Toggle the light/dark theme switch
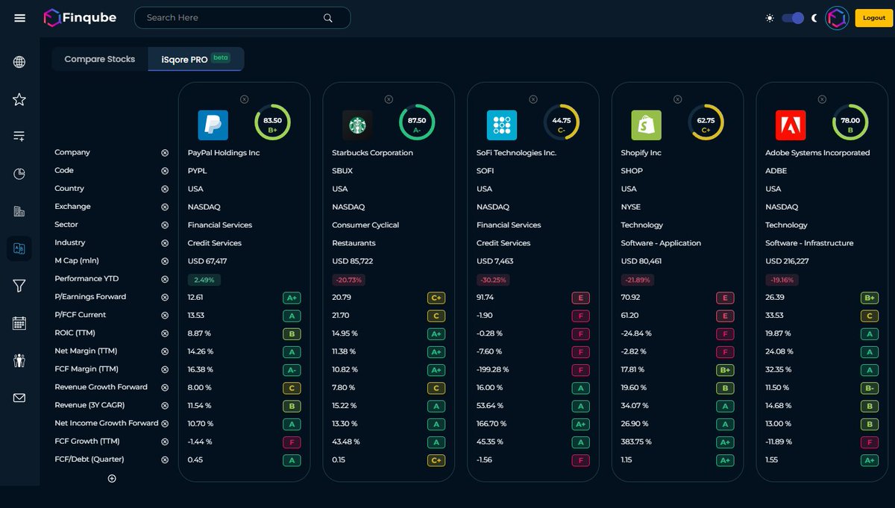The height and width of the screenshot is (508, 895). (x=793, y=18)
